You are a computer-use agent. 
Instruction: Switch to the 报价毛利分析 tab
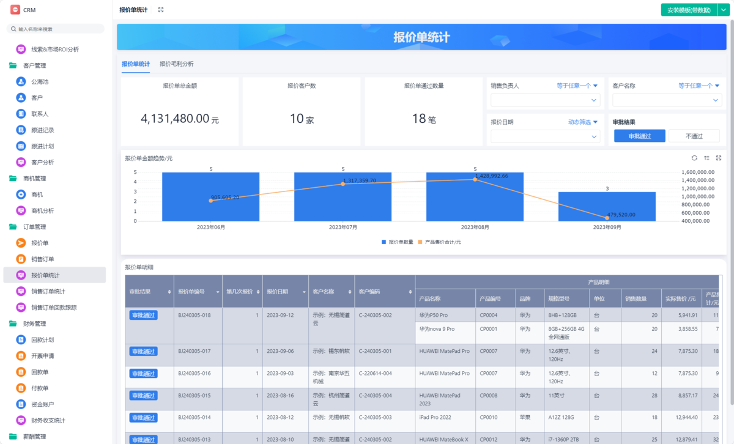coord(177,64)
